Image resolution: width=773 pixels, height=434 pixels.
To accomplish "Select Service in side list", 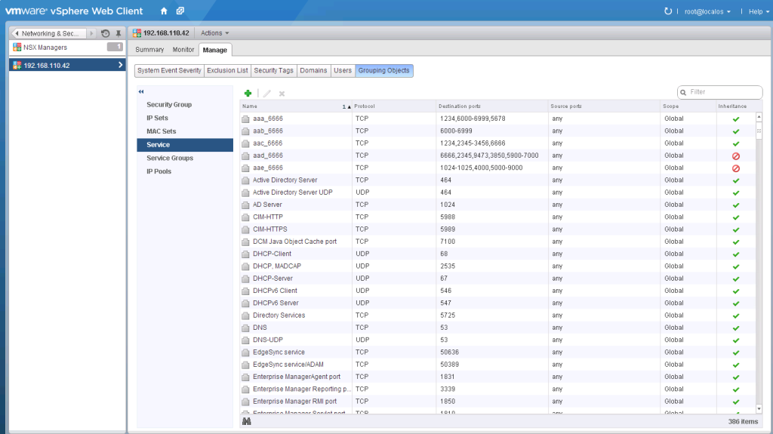I will [x=185, y=144].
